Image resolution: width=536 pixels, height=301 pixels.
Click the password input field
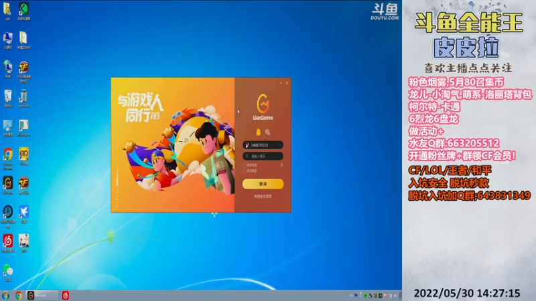(x=263, y=156)
